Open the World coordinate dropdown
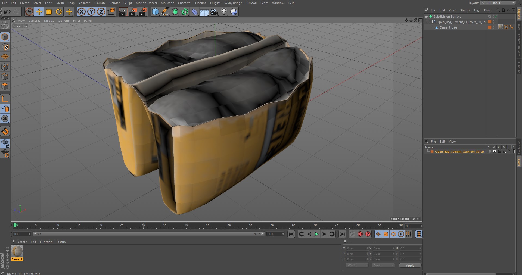522x275 pixels. (x=357, y=265)
